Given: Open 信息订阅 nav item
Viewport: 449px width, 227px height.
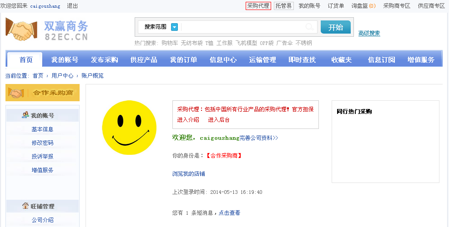Looking at the screenshot, I should click(381, 60).
